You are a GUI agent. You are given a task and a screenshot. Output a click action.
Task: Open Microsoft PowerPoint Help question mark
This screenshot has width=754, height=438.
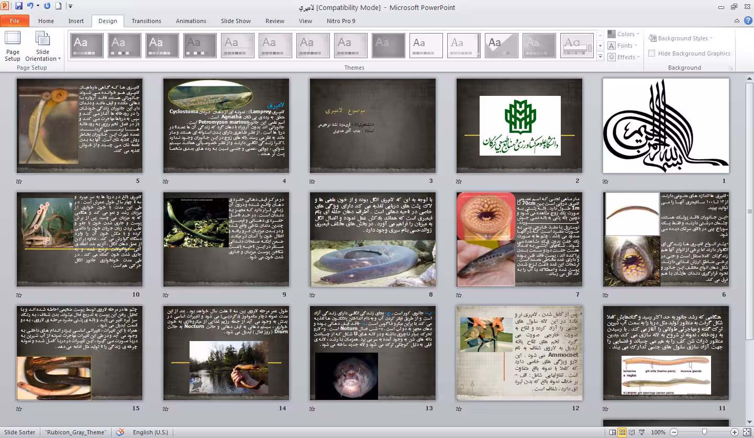(747, 21)
